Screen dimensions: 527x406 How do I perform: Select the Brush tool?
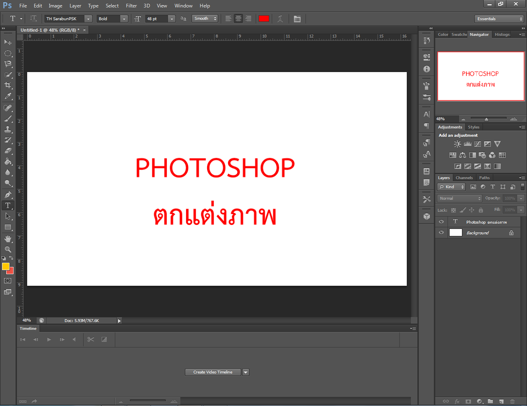(8, 119)
